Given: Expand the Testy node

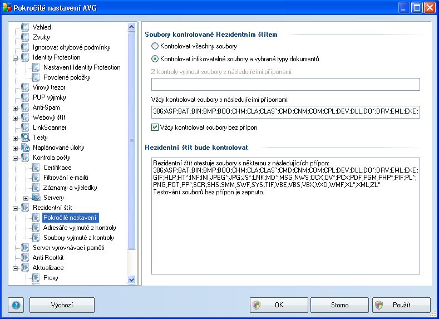Looking at the screenshot, I should point(15,139).
